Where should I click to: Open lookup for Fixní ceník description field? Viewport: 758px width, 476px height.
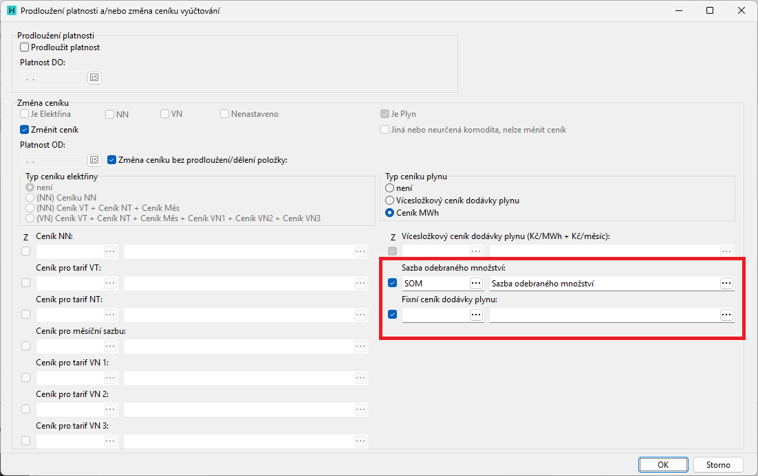point(726,315)
